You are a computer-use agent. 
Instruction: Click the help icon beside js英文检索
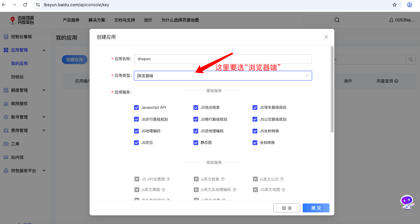coord(223,179)
